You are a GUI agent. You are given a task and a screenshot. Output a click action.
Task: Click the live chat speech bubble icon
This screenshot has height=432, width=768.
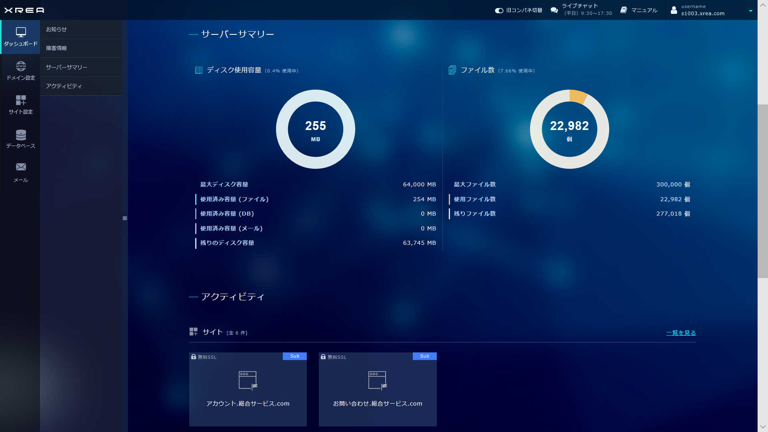click(x=554, y=10)
